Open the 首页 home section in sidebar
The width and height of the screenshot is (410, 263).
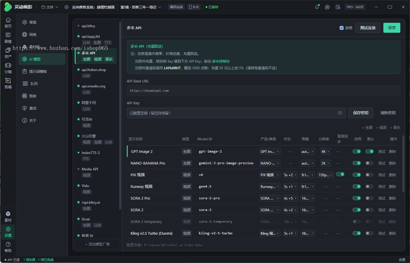pyautogui.click(x=8, y=23)
